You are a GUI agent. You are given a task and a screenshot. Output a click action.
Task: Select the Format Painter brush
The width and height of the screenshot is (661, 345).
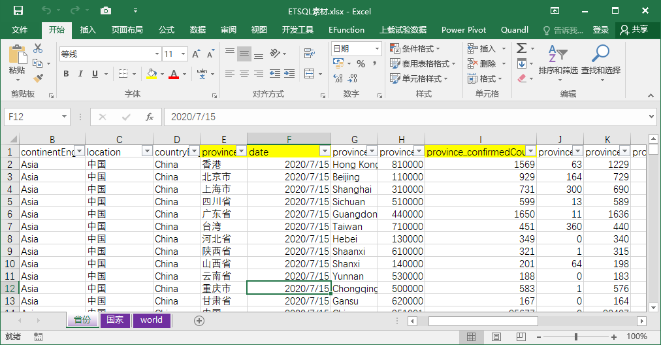pos(38,78)
